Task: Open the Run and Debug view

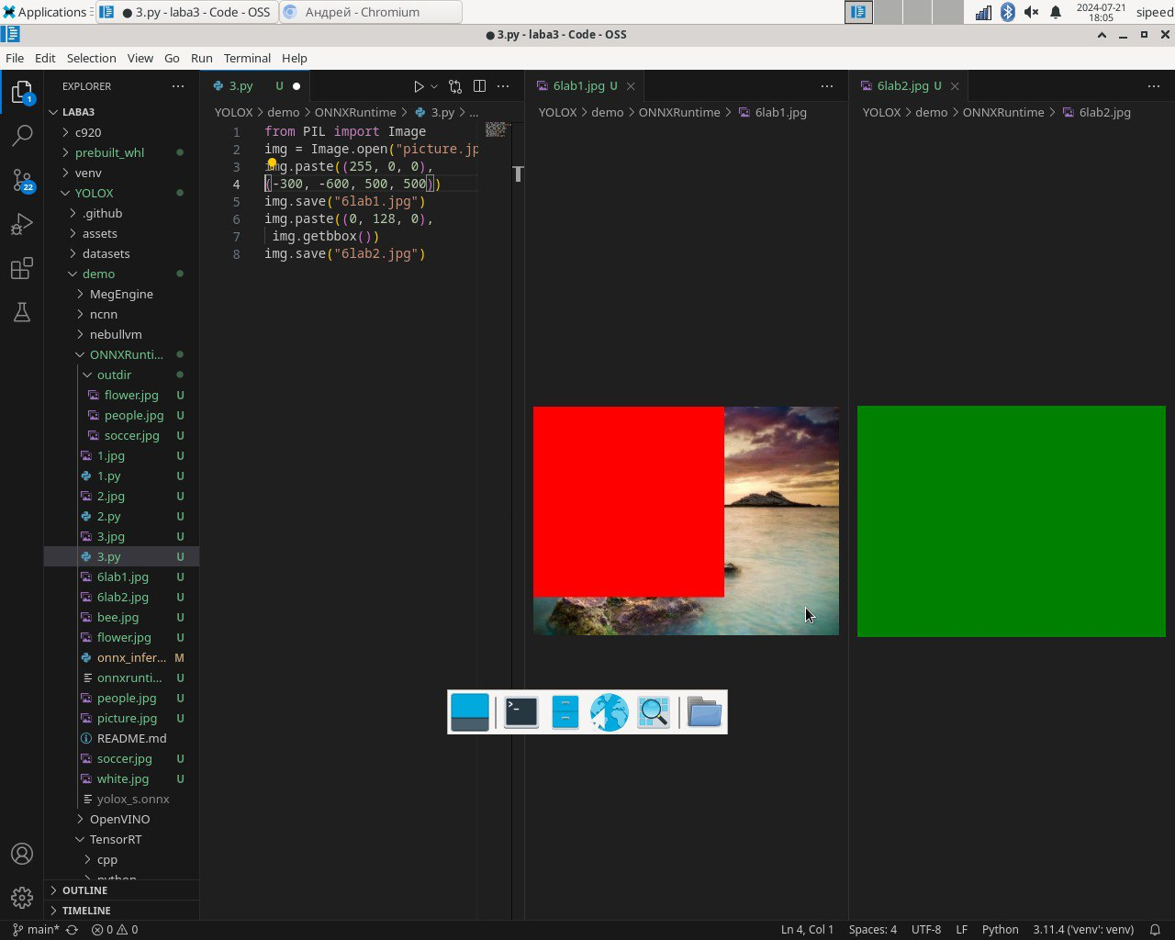Action: point(22,224)
